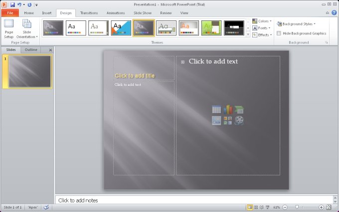339x212 pixels.
Task: Open Page Setup dialog
Action: [x=9, y=28]
